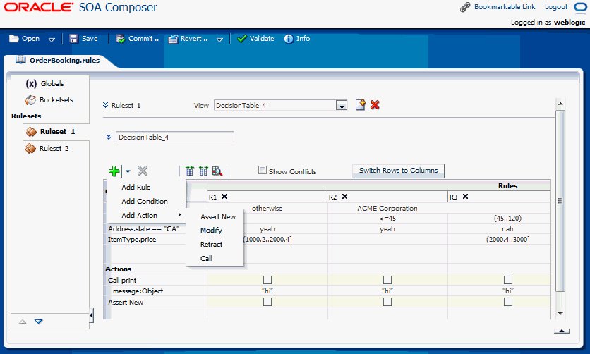Click the Bucketsets icon in sidebar

pyautogui.click(x=30, y=100)
